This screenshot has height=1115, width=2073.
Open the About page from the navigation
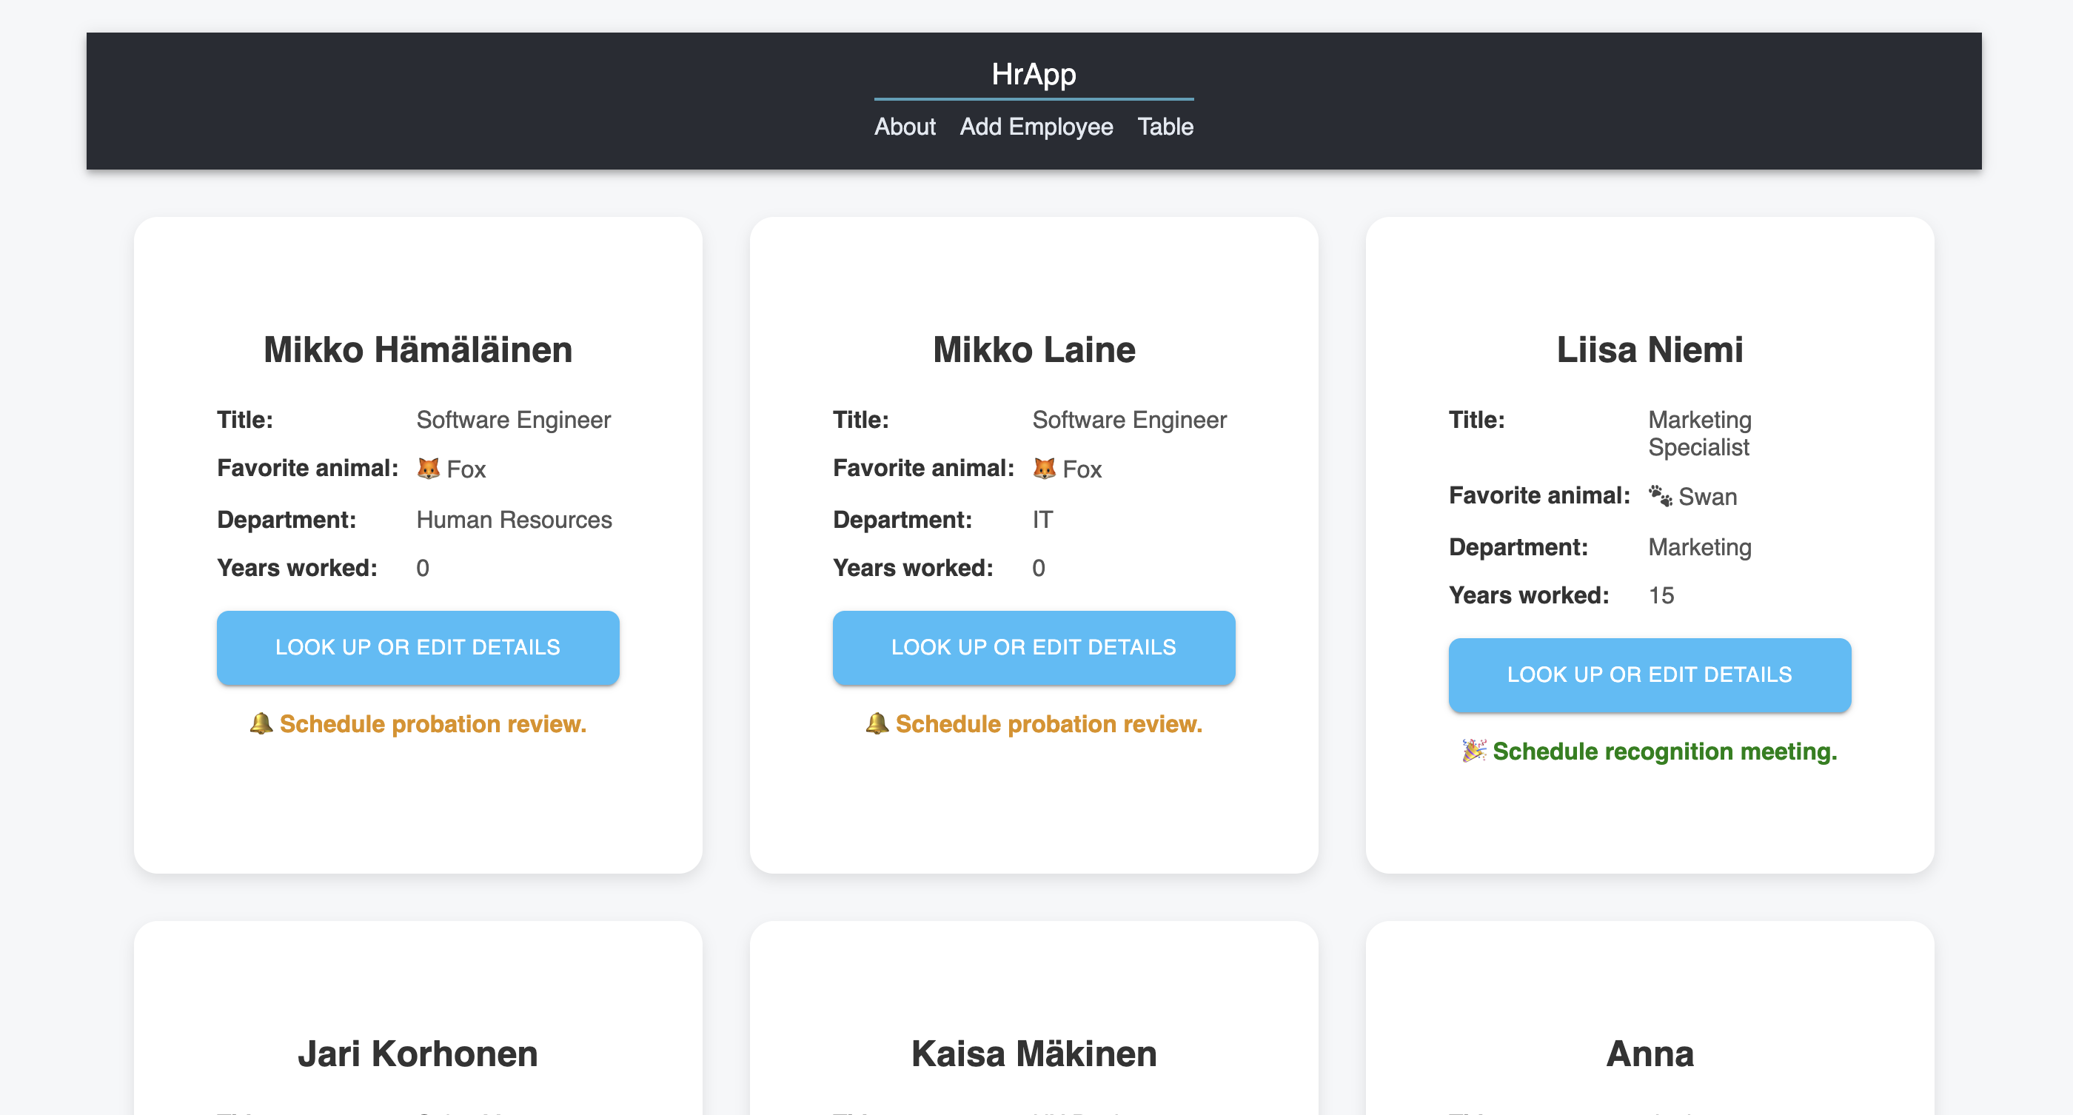point(905,127)
